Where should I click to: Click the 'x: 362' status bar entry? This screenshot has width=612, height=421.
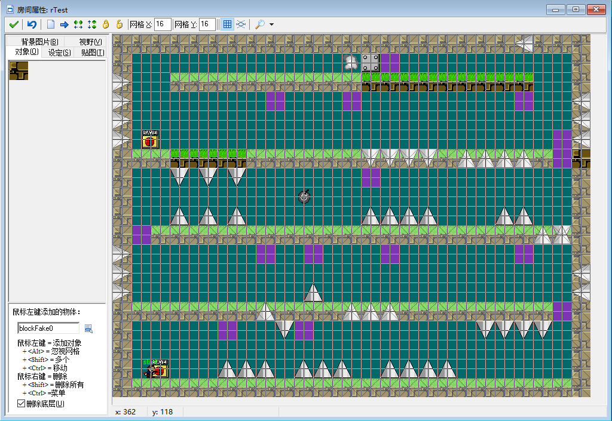(126, 412)
